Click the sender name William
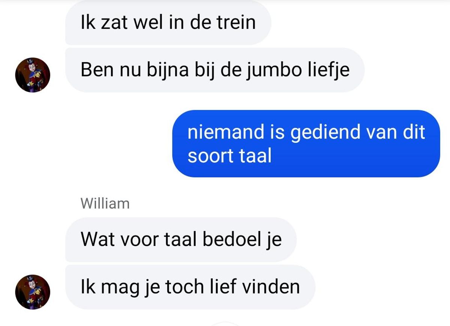This screenshot has height=326, width=450. coord(105,204)
